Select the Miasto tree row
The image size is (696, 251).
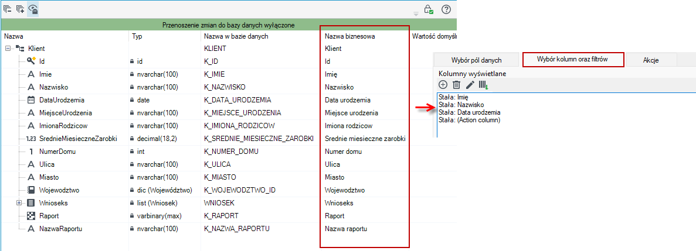tap(49, 177)
